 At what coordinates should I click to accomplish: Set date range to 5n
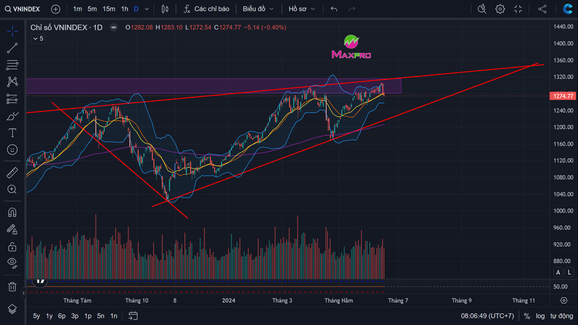click(101, 316)
